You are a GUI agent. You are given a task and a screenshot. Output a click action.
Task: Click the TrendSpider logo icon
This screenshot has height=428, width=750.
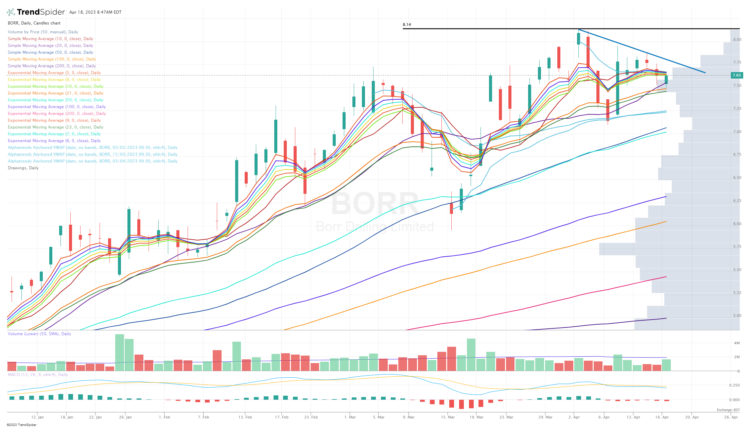pos(11,12)
